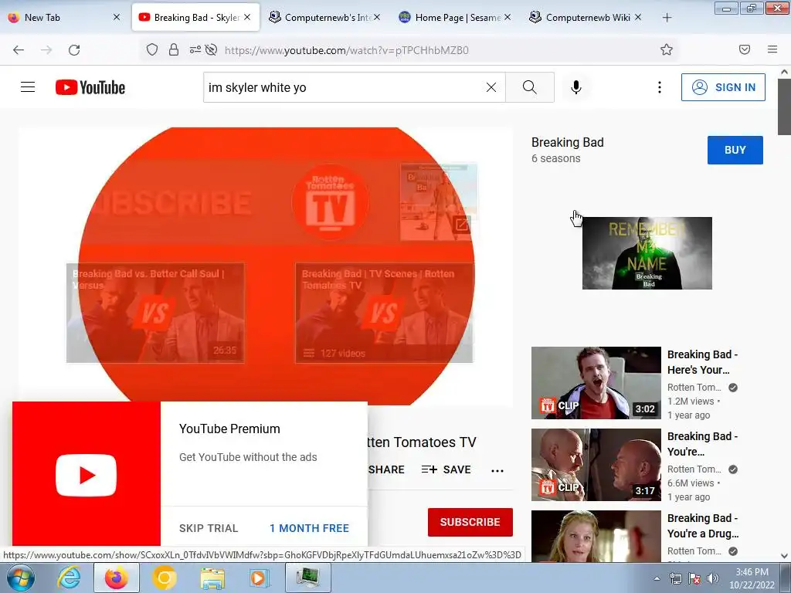Share this video
This screenshot has height=593, width=791.
[x=386, y=469]
